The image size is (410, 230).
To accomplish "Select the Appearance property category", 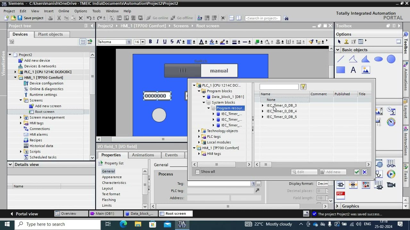I will 112,177.
